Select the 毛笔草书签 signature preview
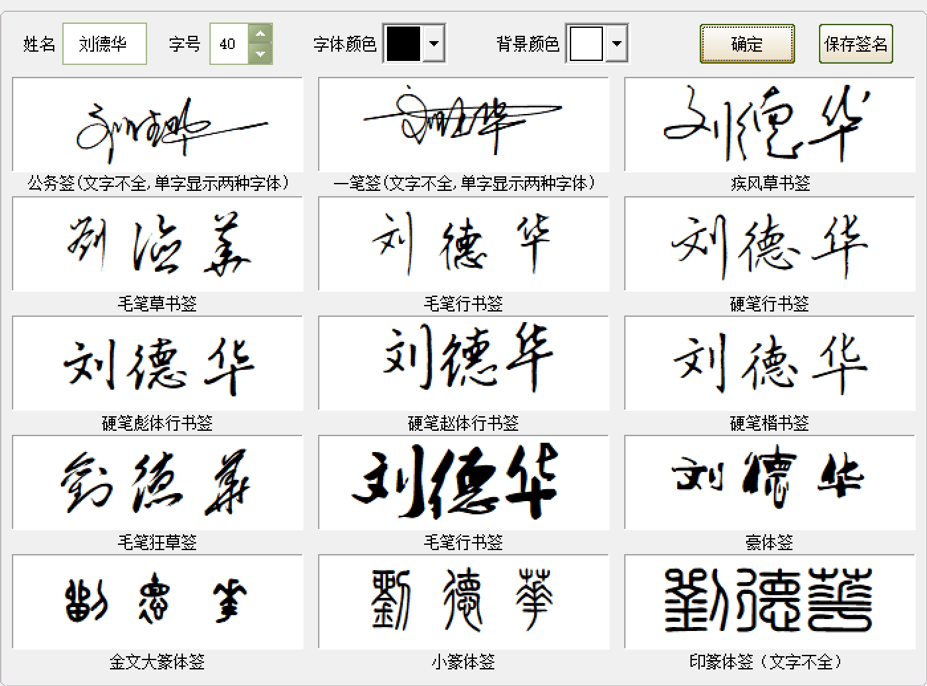Screen dimensions: 927x686 158,244
